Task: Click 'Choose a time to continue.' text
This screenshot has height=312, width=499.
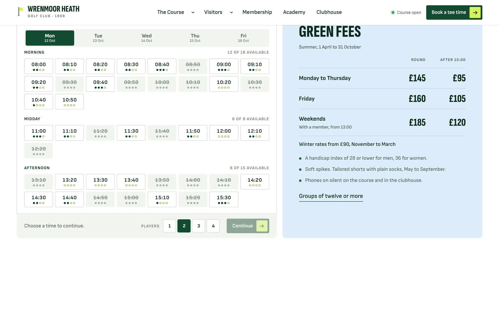Action: pyautogui.click(x=54, y=226)
